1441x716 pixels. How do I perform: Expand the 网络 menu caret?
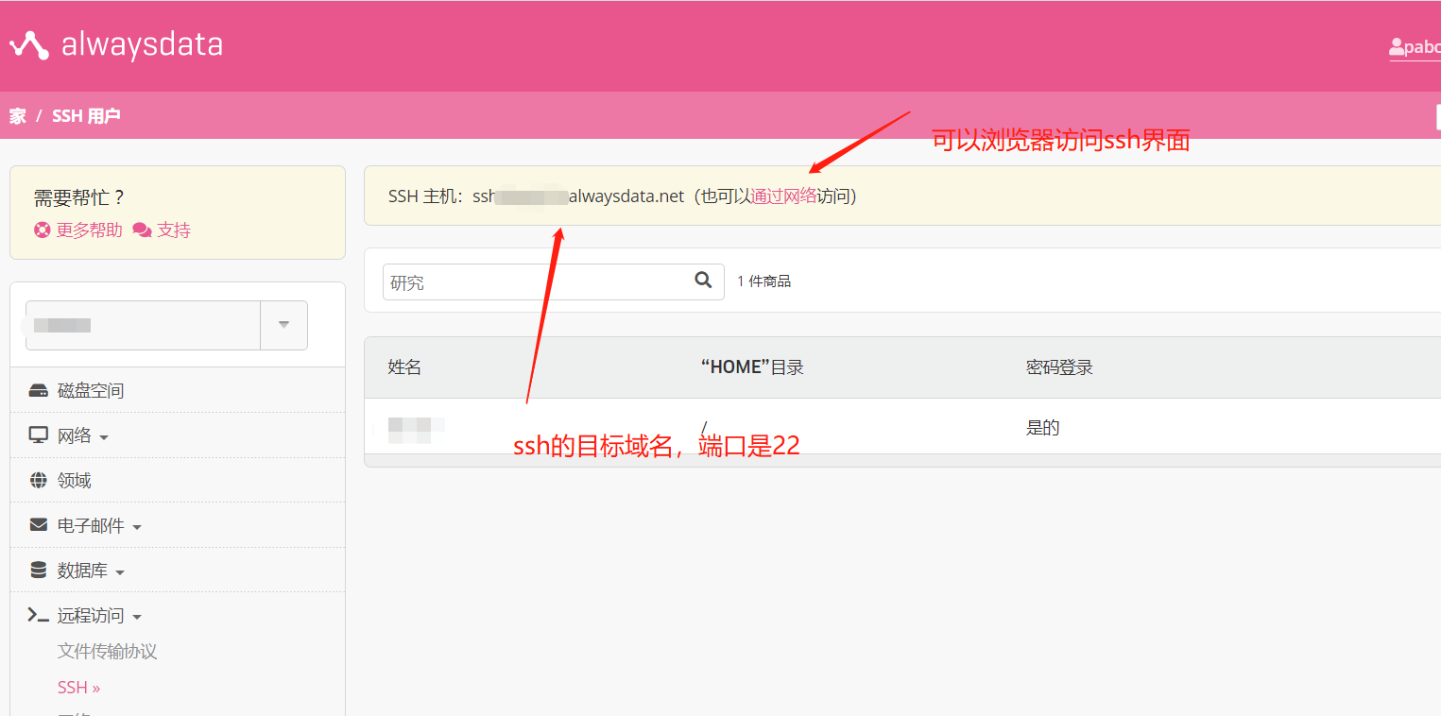point(104,437)
